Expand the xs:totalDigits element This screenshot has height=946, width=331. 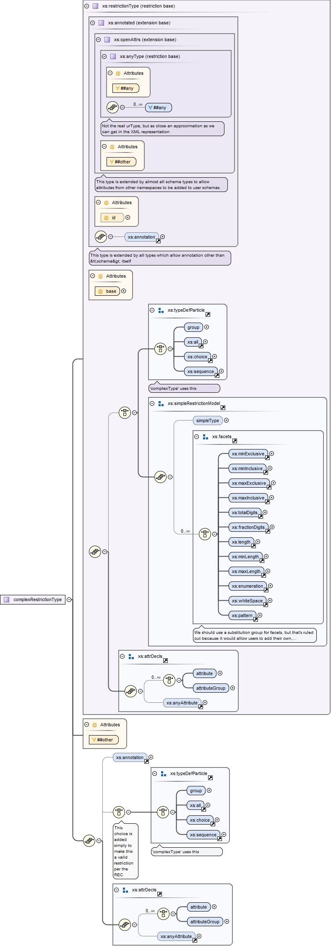[265, 512]
